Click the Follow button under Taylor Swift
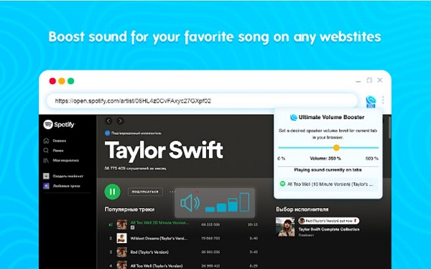Screen dimensions: 431x269 [x=145, y=192]
